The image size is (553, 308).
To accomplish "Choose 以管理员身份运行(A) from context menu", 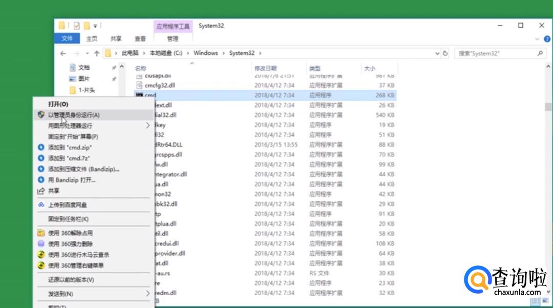I will (74, 115).
